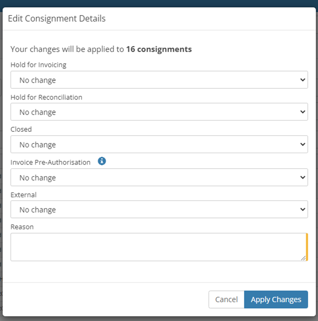Click the info icon beside Invoice Pre-Authorisation

[x=102, y=161]
